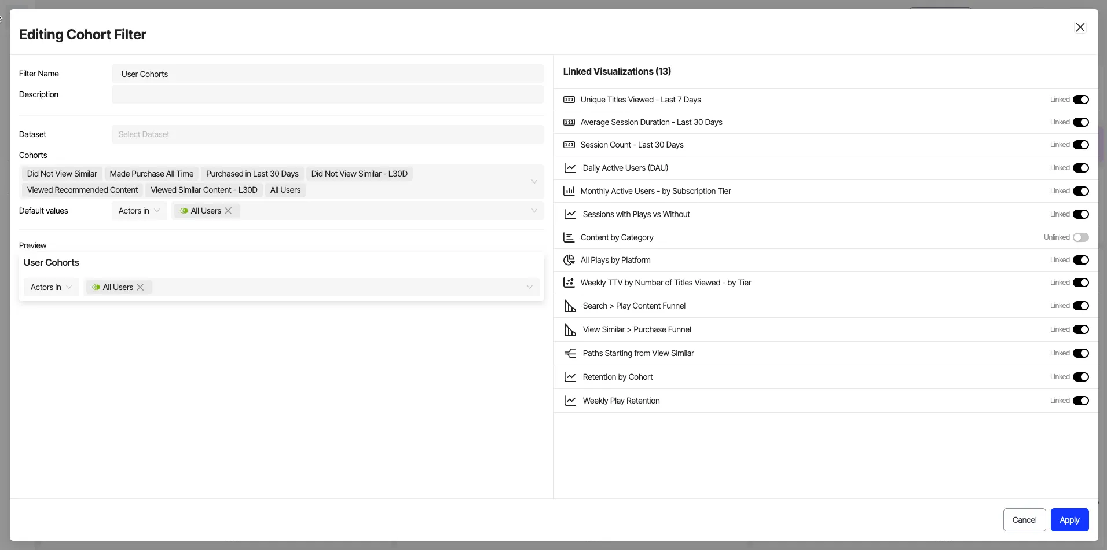Toggle link for Session Count - Last 30 Days

1081,145
